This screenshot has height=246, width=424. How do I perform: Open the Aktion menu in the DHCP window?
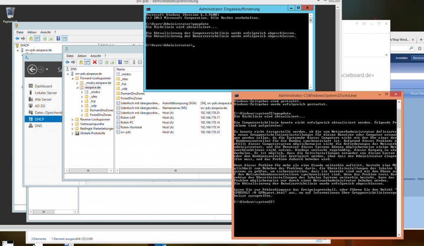point(32,32)
